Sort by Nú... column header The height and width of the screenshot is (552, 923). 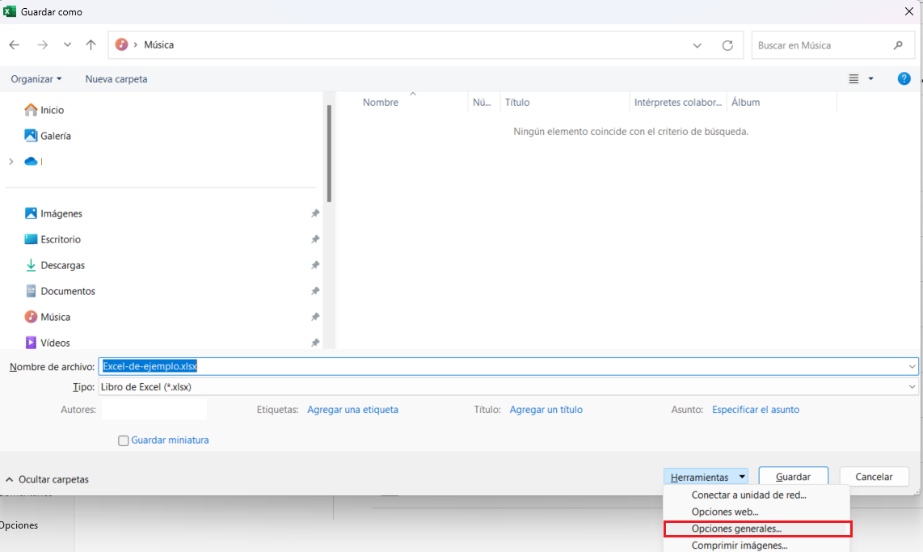482,103
